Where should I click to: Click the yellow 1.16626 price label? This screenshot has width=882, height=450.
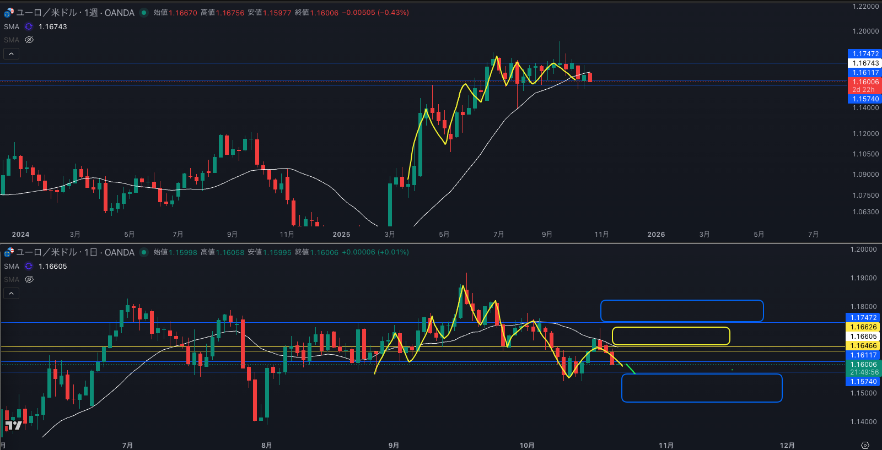(x=863, y=327)
